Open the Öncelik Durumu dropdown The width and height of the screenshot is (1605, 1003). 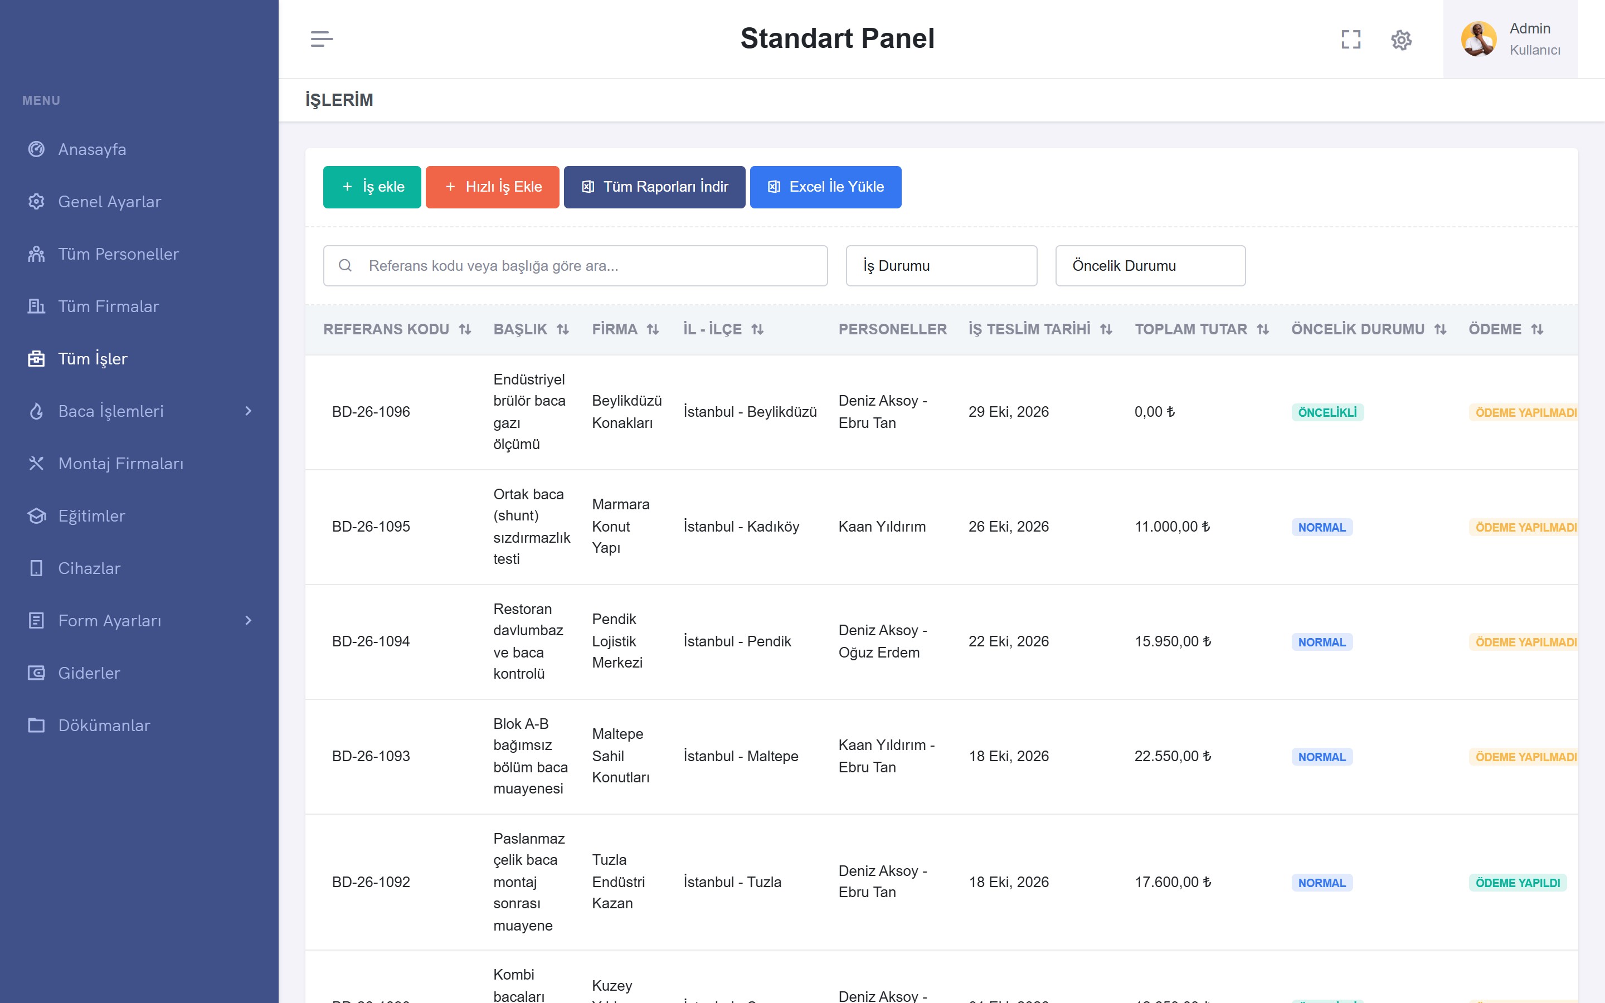coord(1150,266)
